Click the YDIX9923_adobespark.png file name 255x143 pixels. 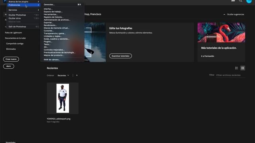(x=59, y=119)
